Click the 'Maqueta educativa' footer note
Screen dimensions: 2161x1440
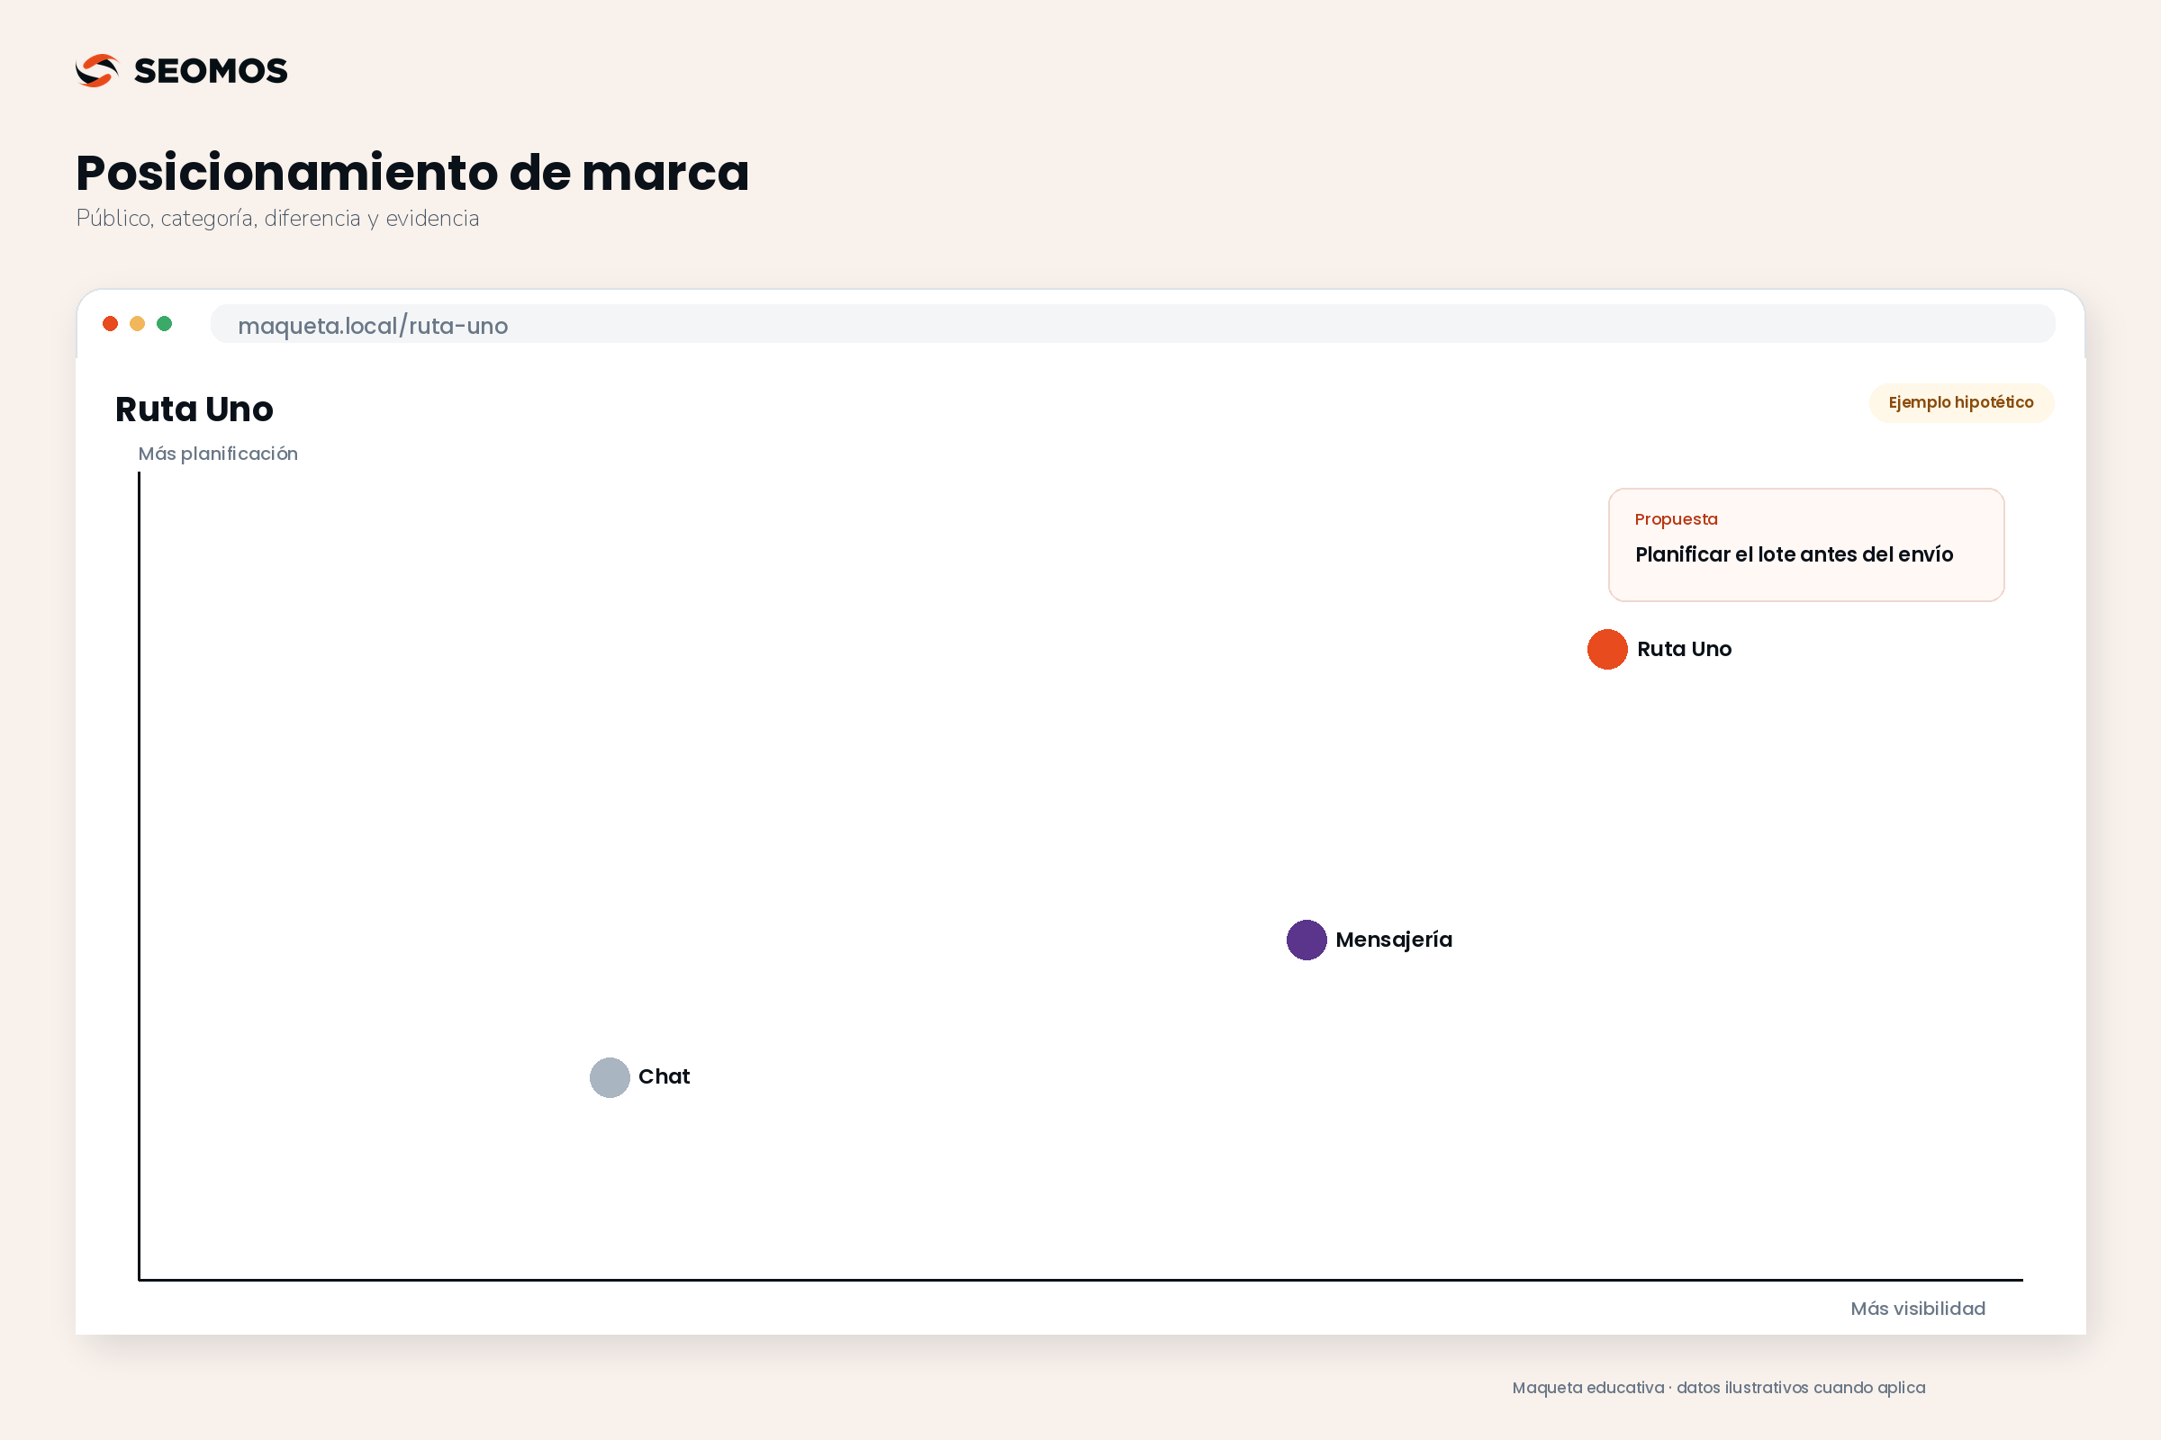(x=1718, y=1388)
